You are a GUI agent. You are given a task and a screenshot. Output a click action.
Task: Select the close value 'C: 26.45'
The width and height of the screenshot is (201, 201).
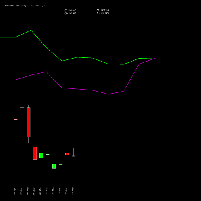[70, 10]
